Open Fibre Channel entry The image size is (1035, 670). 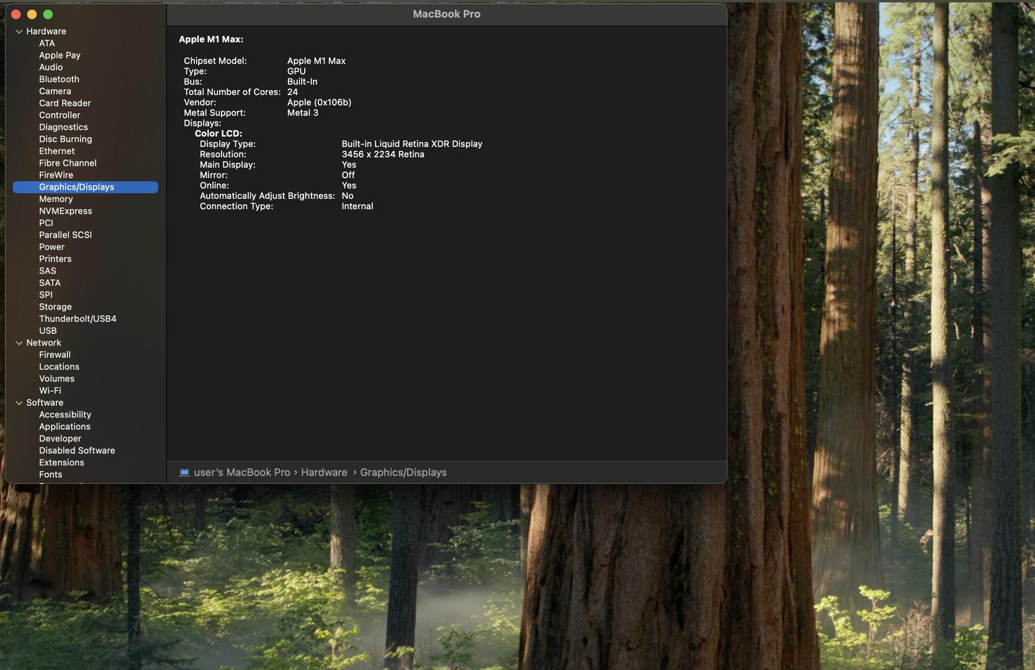68,163
